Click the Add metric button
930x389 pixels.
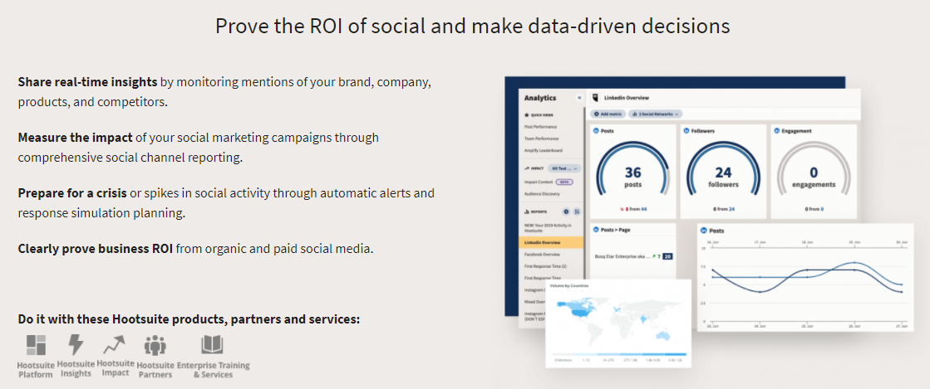[606, 114]
